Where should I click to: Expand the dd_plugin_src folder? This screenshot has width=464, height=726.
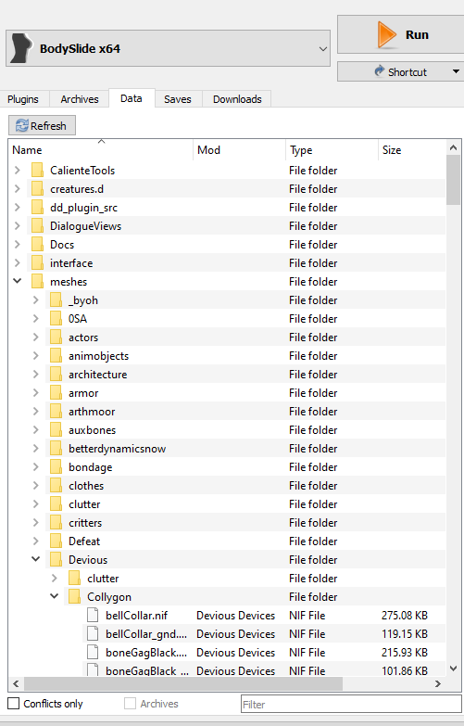pyautogui.click(x=18, y=208)
